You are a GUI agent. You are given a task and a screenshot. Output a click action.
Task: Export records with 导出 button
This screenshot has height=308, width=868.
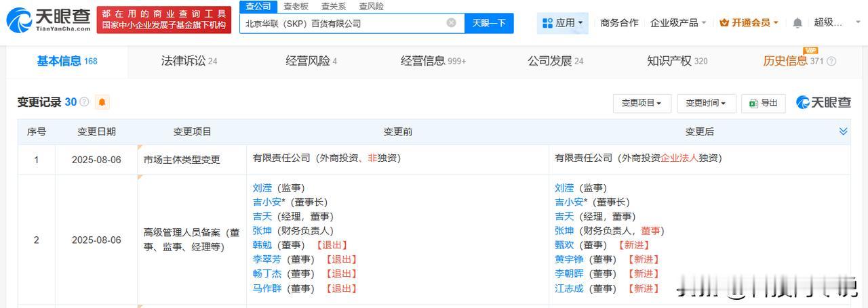[763, 103]
